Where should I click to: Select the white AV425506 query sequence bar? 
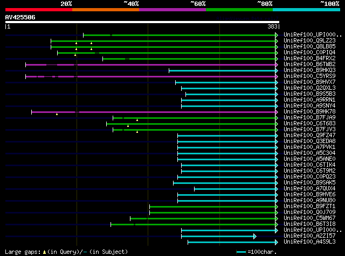click(142, 22)
